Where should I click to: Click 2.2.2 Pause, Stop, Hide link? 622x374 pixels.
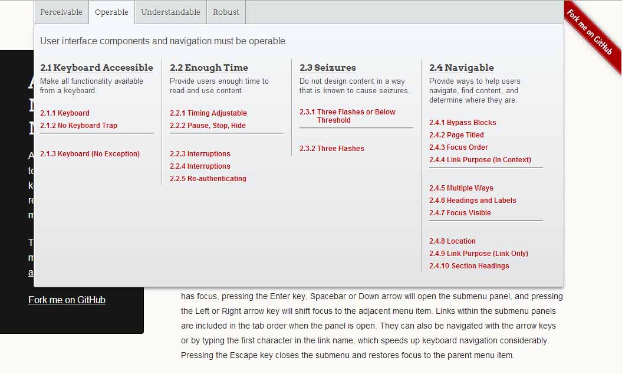pyautogui.click(x=208, y=126)
